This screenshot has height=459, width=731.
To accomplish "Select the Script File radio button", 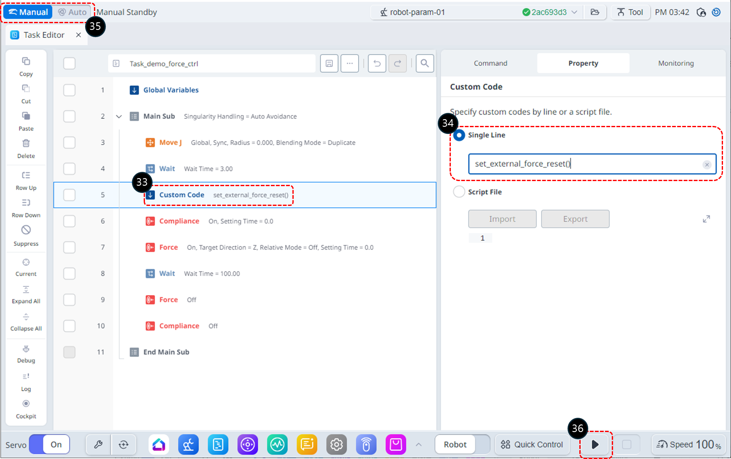I will pos(459,192).
